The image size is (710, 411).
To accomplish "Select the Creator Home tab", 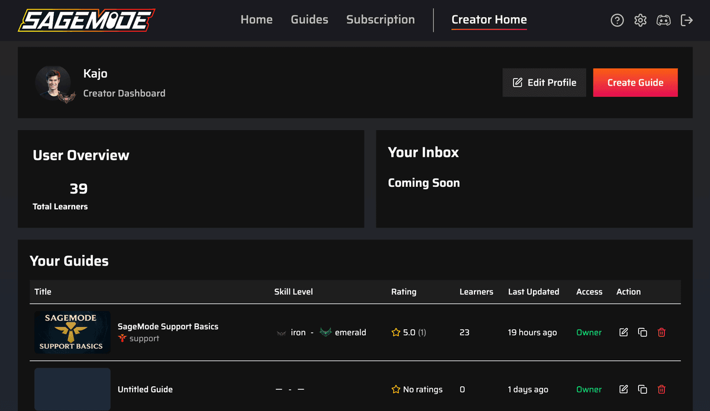I will click(x=489, y=20).
